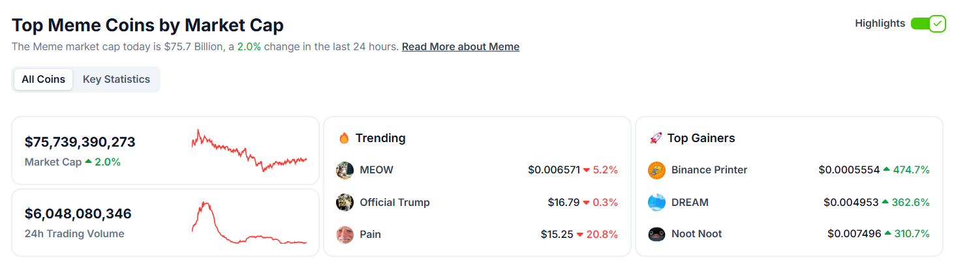Open the Noot Noot coin name link
954x277 pixels.
pos(696,234)
